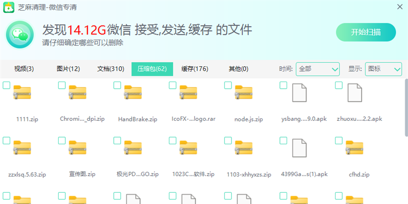This screenshot has width=408, height=204.
Task: Click the 1023C...软件.zip archive icon
Action: [x=188, y=148]
